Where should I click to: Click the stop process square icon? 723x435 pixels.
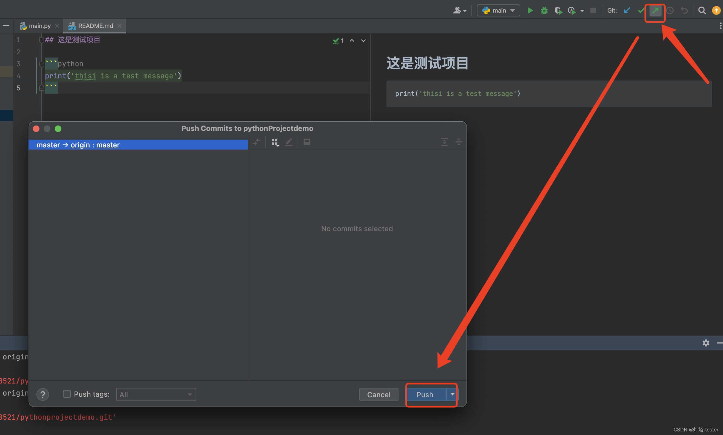593,11
